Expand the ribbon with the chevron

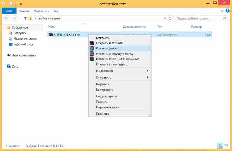[222, 11]
